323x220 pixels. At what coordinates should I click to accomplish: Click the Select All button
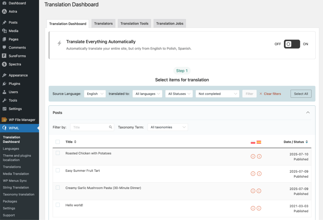(301, 94)
